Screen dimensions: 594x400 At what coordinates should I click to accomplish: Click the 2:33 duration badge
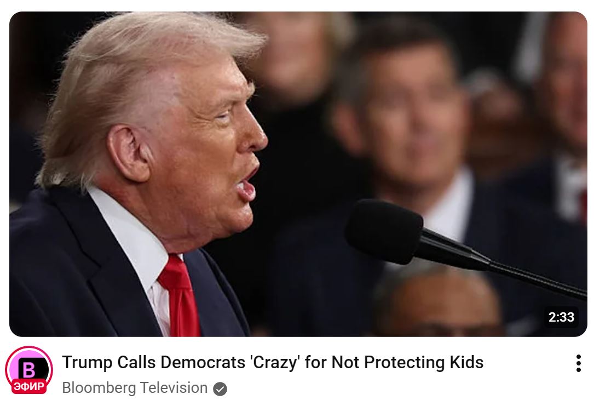click(561, 317)
